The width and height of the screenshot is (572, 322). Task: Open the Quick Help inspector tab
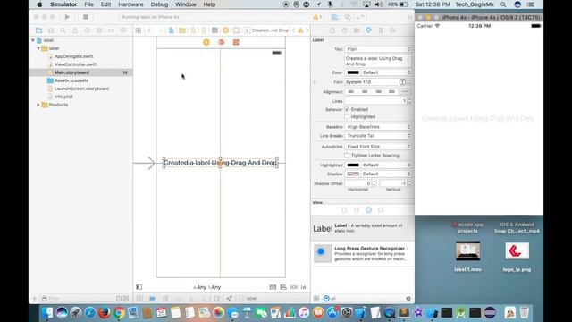pyautogui.click(x=344, y=30)
